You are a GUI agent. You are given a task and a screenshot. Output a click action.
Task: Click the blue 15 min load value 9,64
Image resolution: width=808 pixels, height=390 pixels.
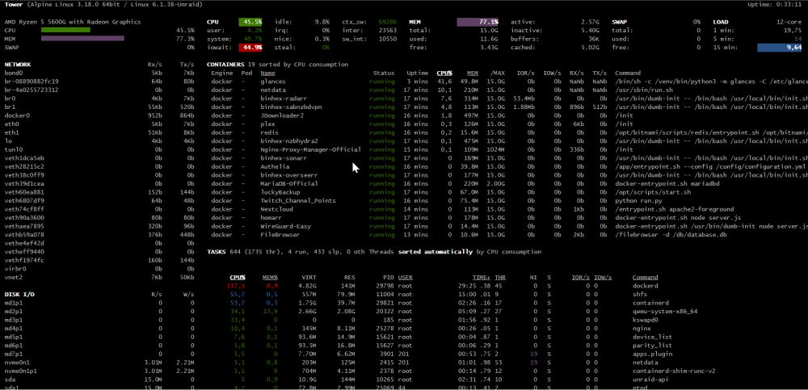[x=779, y=48]
